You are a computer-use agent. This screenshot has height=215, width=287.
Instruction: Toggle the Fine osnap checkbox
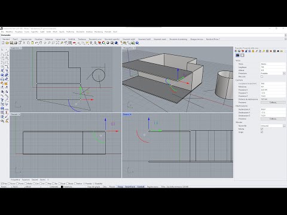click(x=2, y=183)
